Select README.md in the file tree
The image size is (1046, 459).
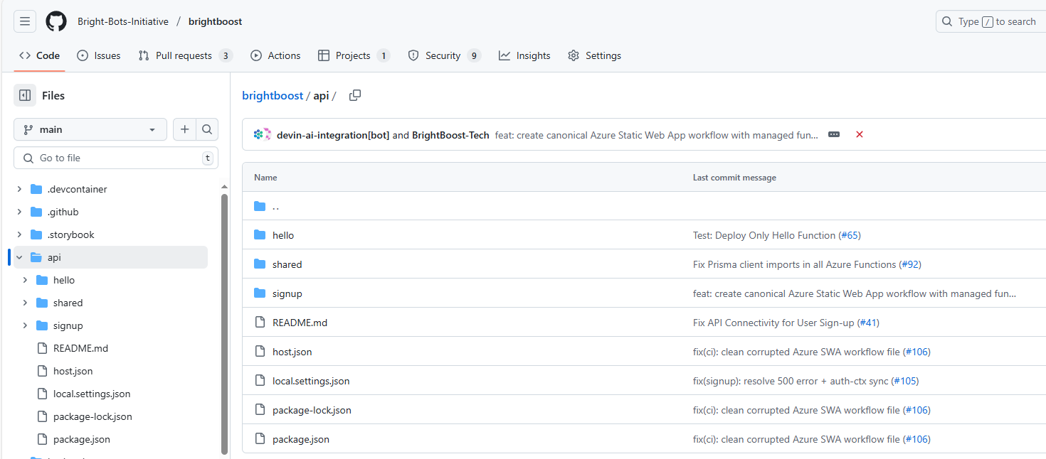point(80,348)
